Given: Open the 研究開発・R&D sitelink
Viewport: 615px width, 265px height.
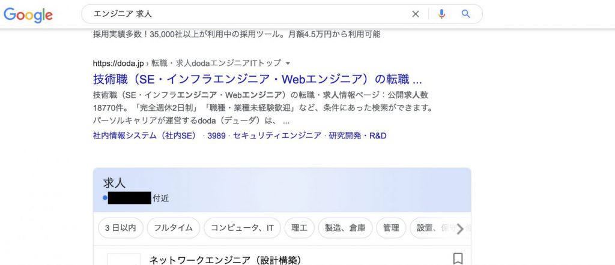Looking at the screenshot, I should point(357,136).
